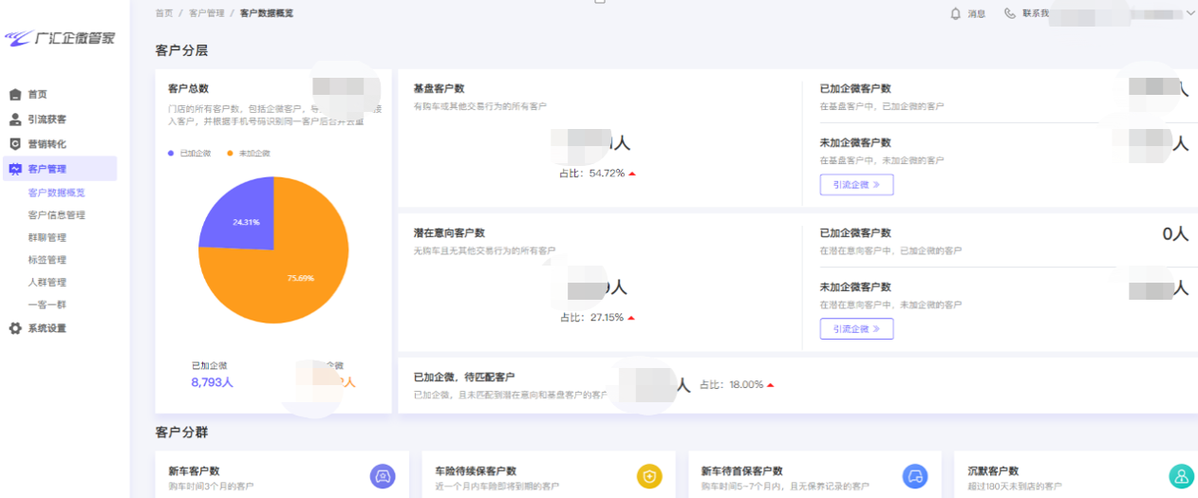Click the purple new-car customer icon
Viewport: 1198px width, 498px height.
(x=383, y=476)
